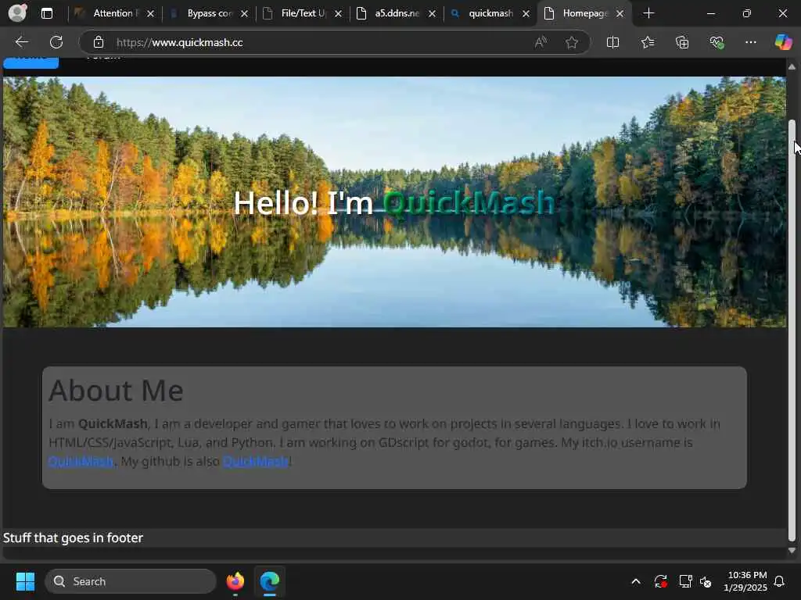Open the muted volume tray icon
Screen dimensions: 801x600
[x=706, y=581]
